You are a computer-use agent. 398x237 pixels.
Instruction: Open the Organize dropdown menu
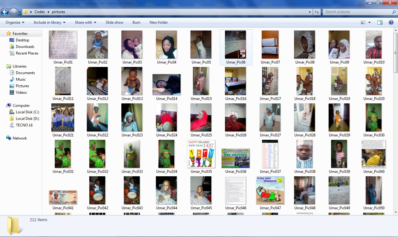point(15,22)
